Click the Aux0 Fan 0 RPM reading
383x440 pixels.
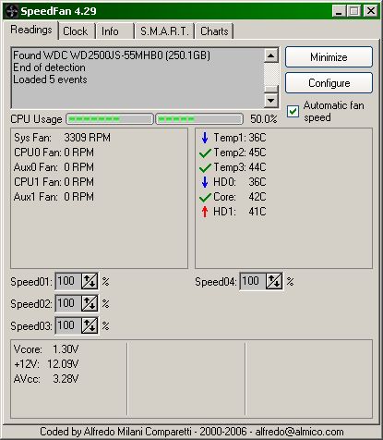tap(54, 167)
